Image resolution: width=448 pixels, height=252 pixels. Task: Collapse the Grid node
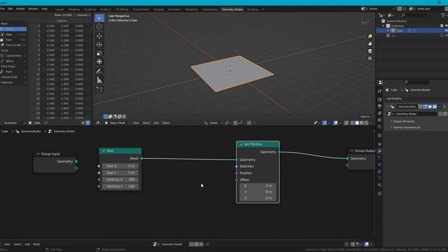click(x=104, y=150)
